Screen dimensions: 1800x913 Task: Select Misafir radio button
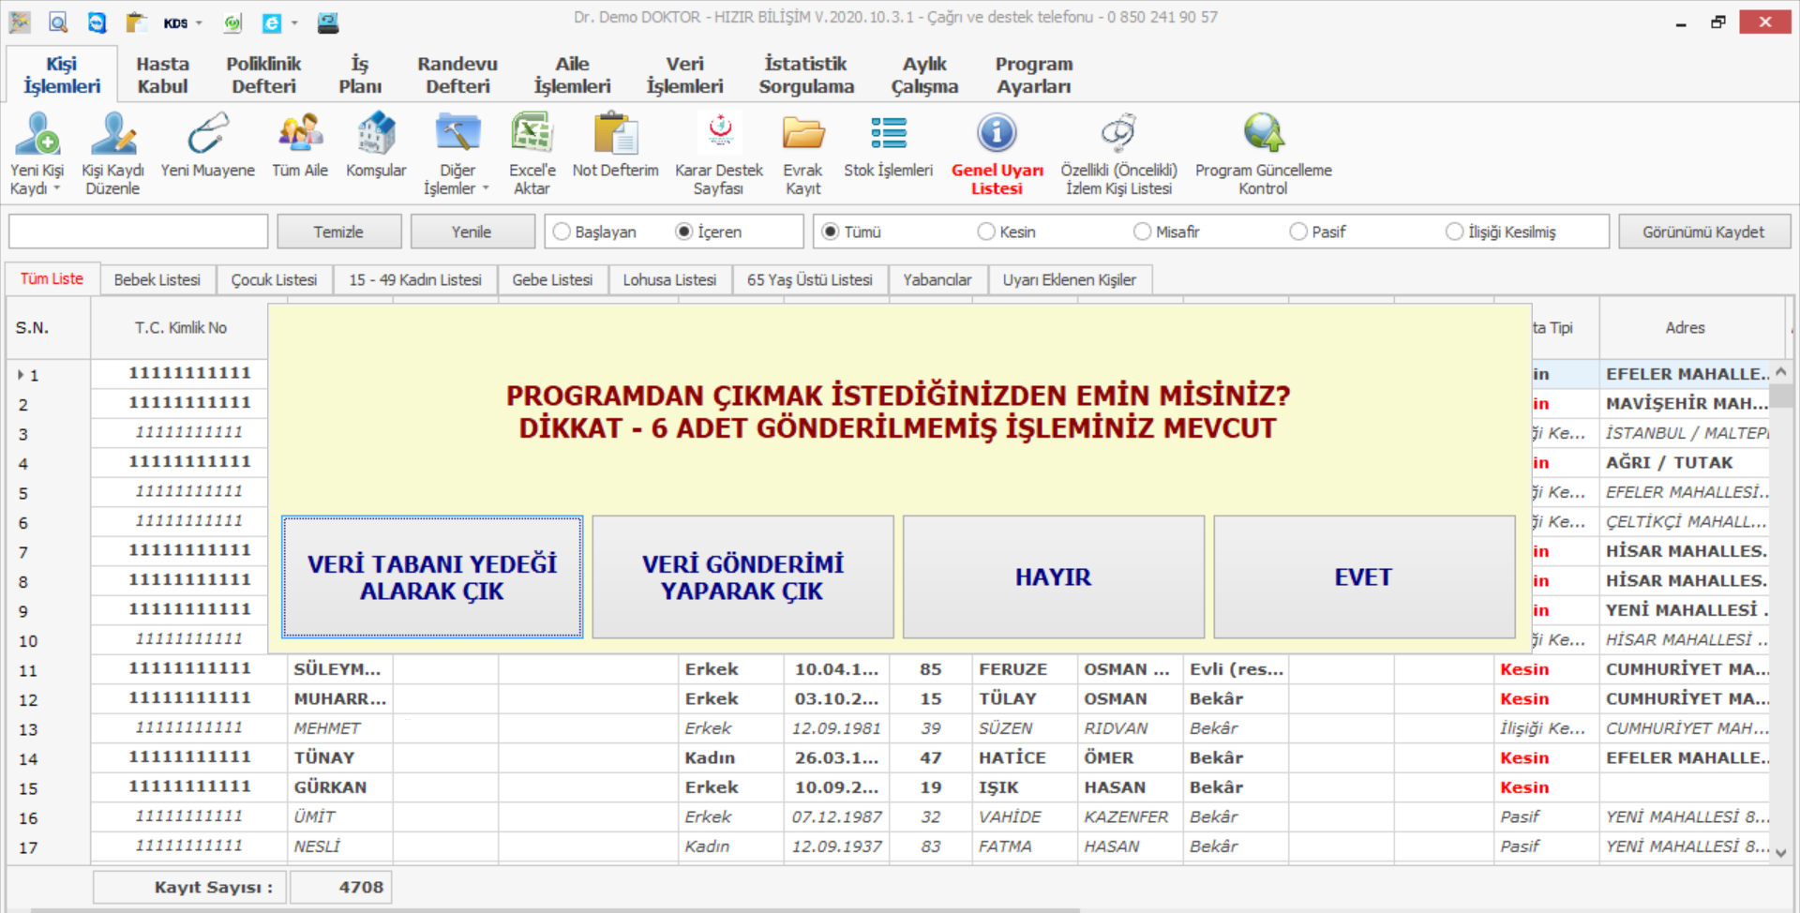1142,232
